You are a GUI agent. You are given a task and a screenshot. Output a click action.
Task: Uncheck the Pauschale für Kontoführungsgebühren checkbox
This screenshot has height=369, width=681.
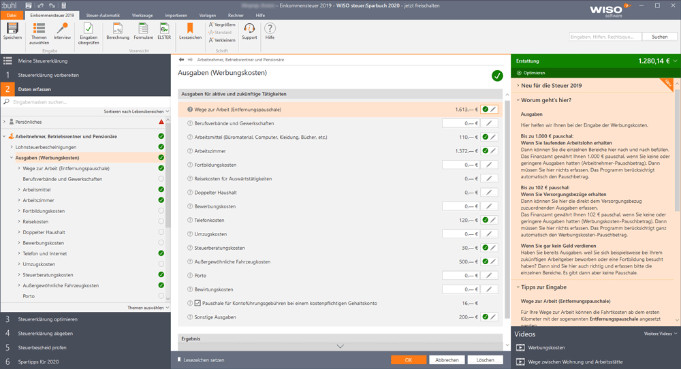pyautogui.click(x=197, y=303)
